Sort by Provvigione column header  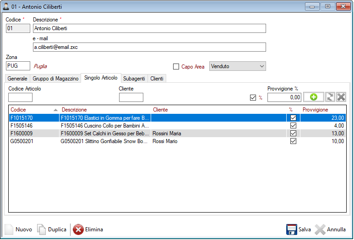[x=323, y=110]
